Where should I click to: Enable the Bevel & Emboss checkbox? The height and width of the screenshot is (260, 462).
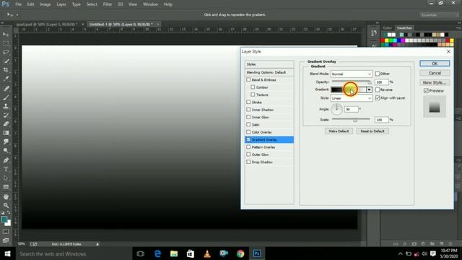click(248, 79)
